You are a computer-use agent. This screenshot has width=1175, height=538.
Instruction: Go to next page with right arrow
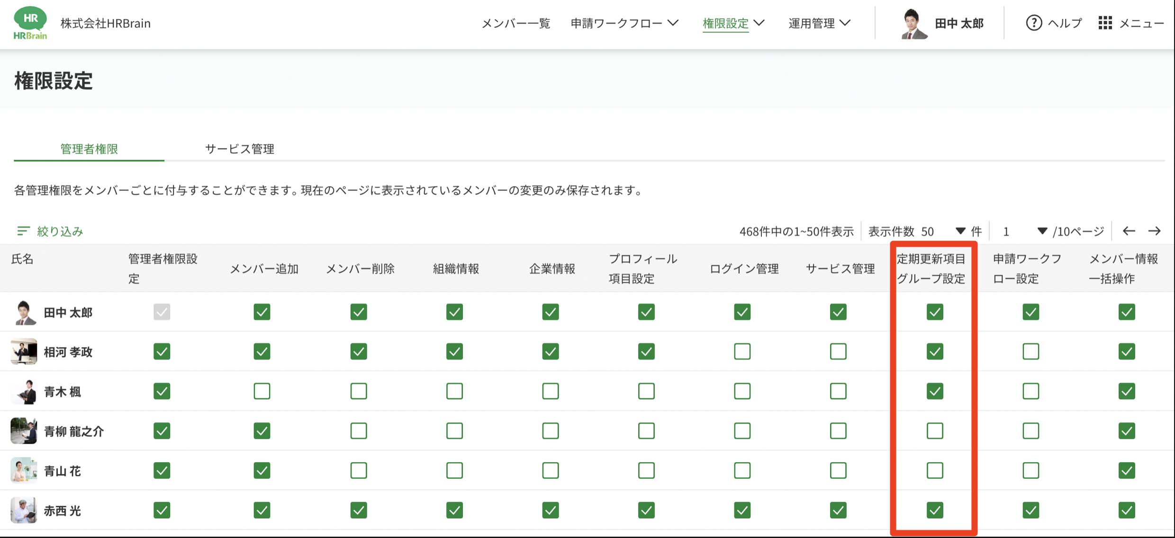[1155, 231]
